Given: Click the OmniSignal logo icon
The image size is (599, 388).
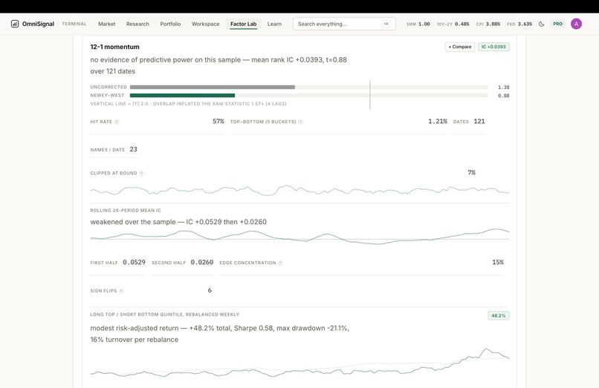Looking at the screenshot, I should coord(15,24).
